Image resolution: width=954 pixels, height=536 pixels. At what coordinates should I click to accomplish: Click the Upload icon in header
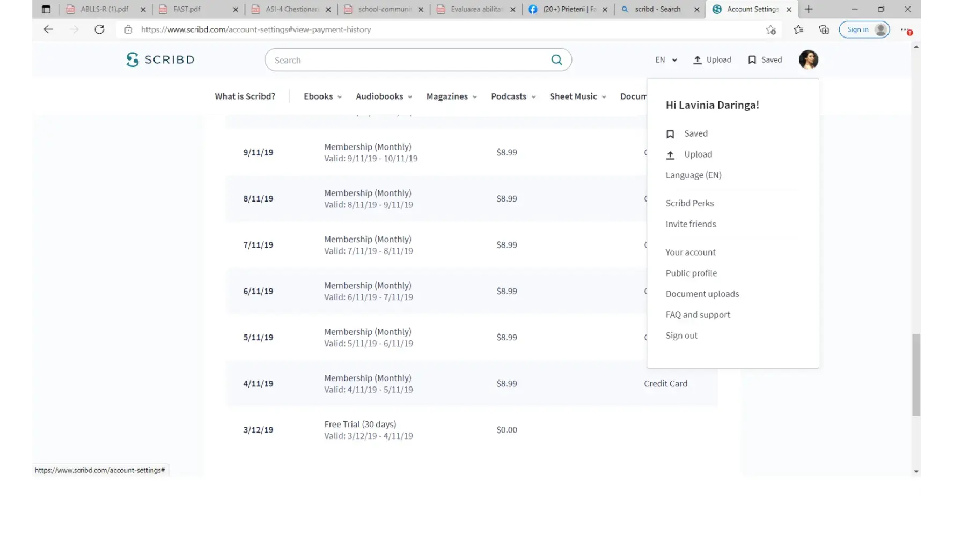pyautogui.click(x=697, y=60)
